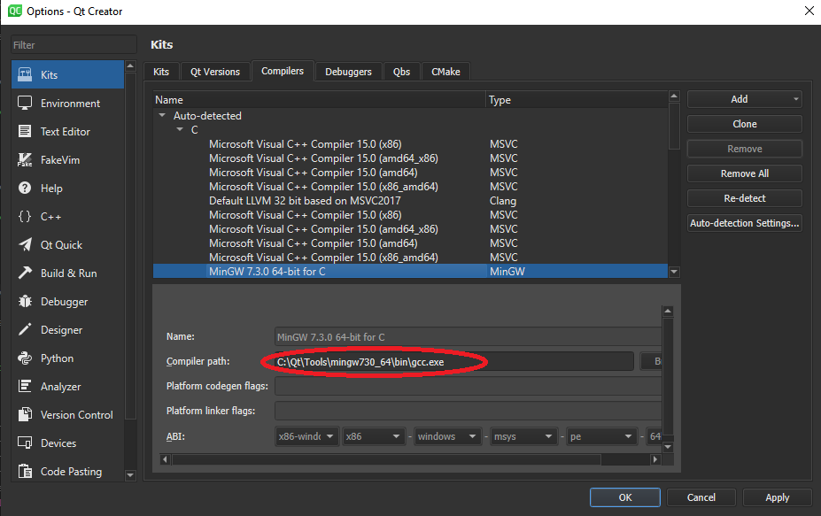Switch to the Qt Versions tab
The width and height of the screenshot is (821, 516).
click(215, 72)
